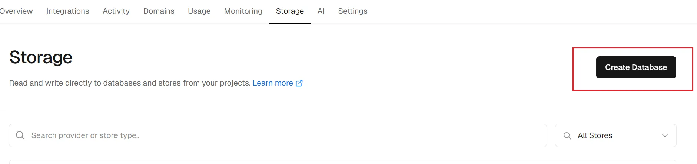Switch to the Overview tab
The width and height of the screenshot is (697, 164).
click(x=16, y=11)
